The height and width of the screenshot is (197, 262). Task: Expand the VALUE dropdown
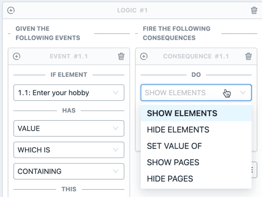tap(69, 128)
